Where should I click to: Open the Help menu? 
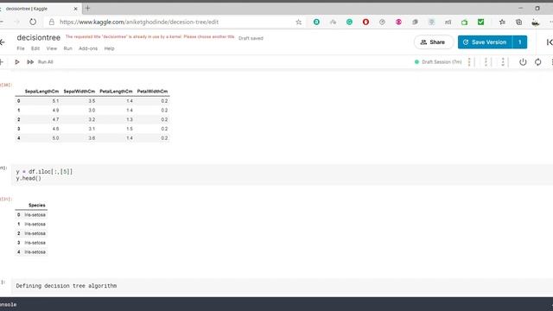click(110, 48)
